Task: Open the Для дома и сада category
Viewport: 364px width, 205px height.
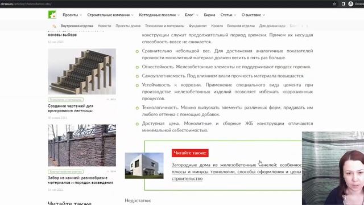Action: [x=272, y=26]
